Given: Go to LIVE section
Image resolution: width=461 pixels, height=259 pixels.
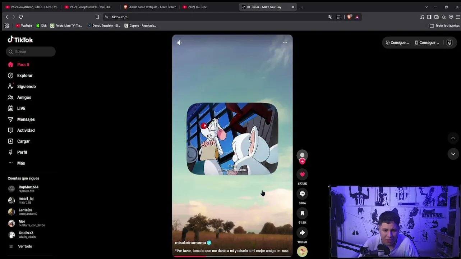Looking at the screenshot, I should tap(17, 108).
